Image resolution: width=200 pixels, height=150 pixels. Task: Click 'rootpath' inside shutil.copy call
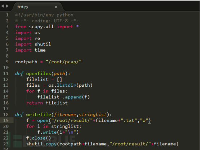(x=70, y=144)
